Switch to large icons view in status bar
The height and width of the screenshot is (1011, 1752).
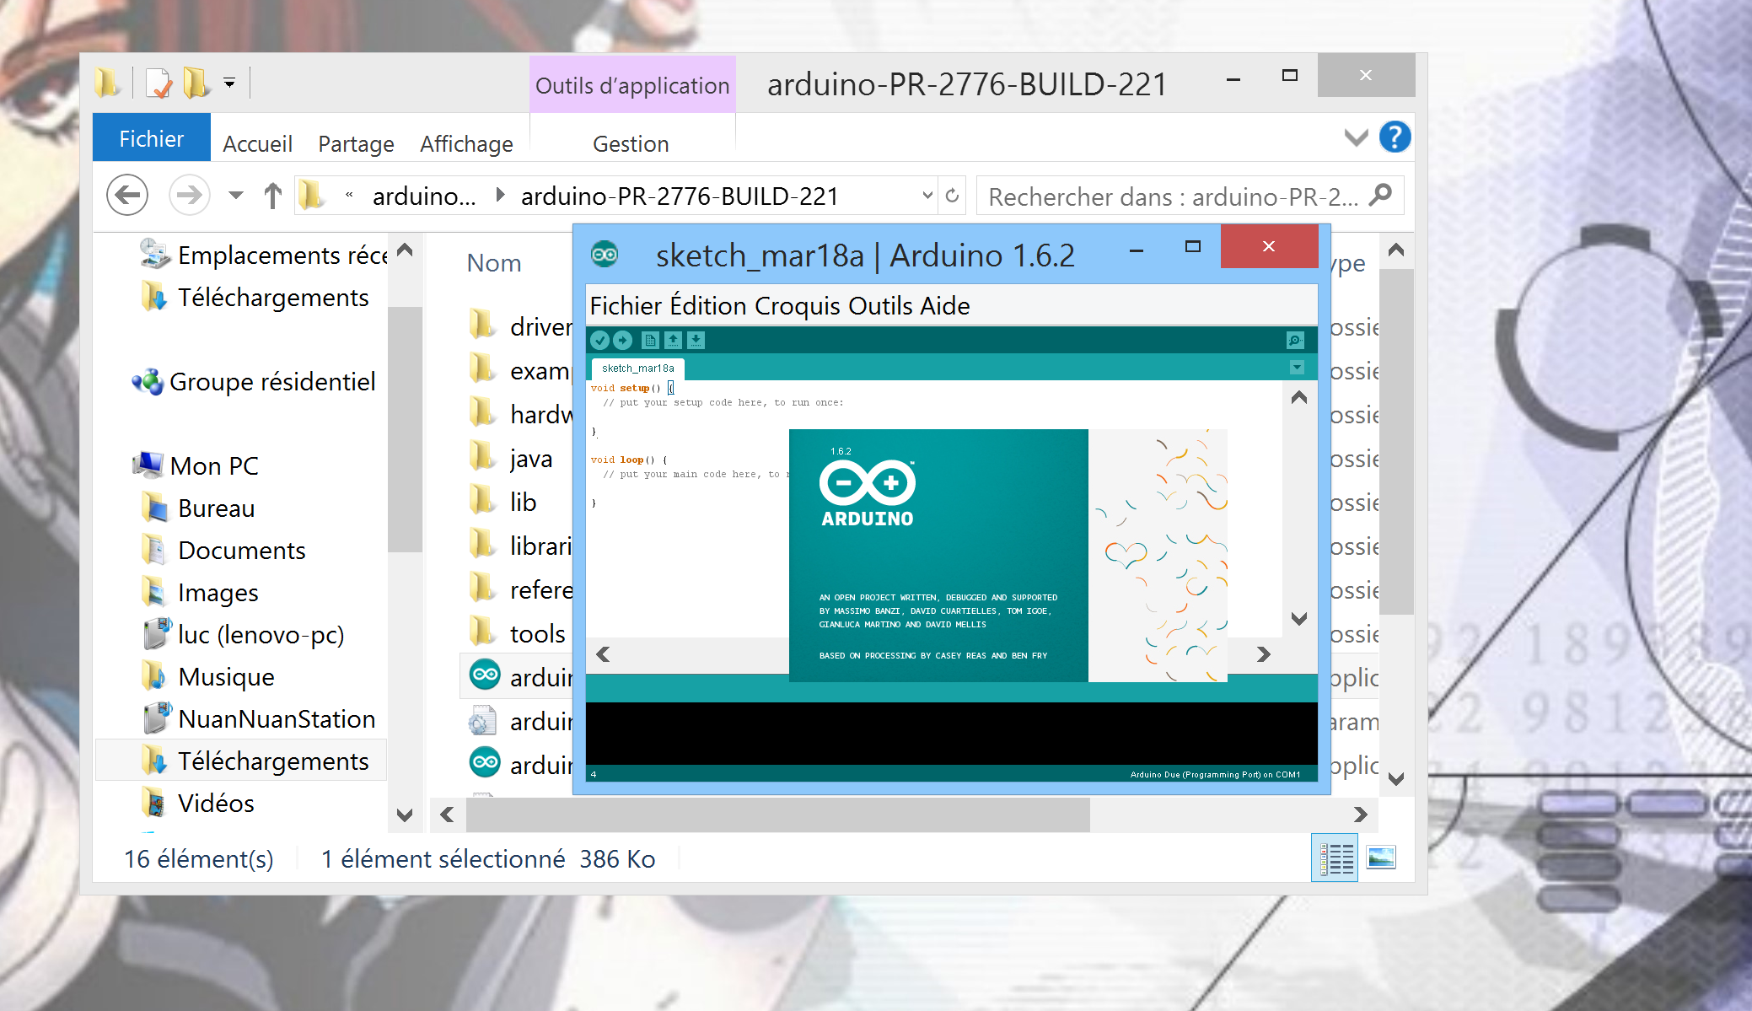[1381, 858]
